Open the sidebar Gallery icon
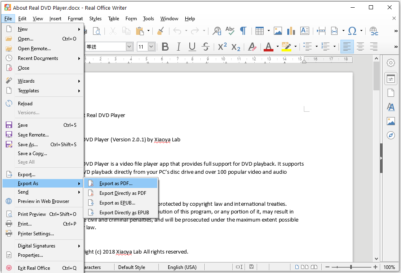401x273 pixels. [390, 121]
